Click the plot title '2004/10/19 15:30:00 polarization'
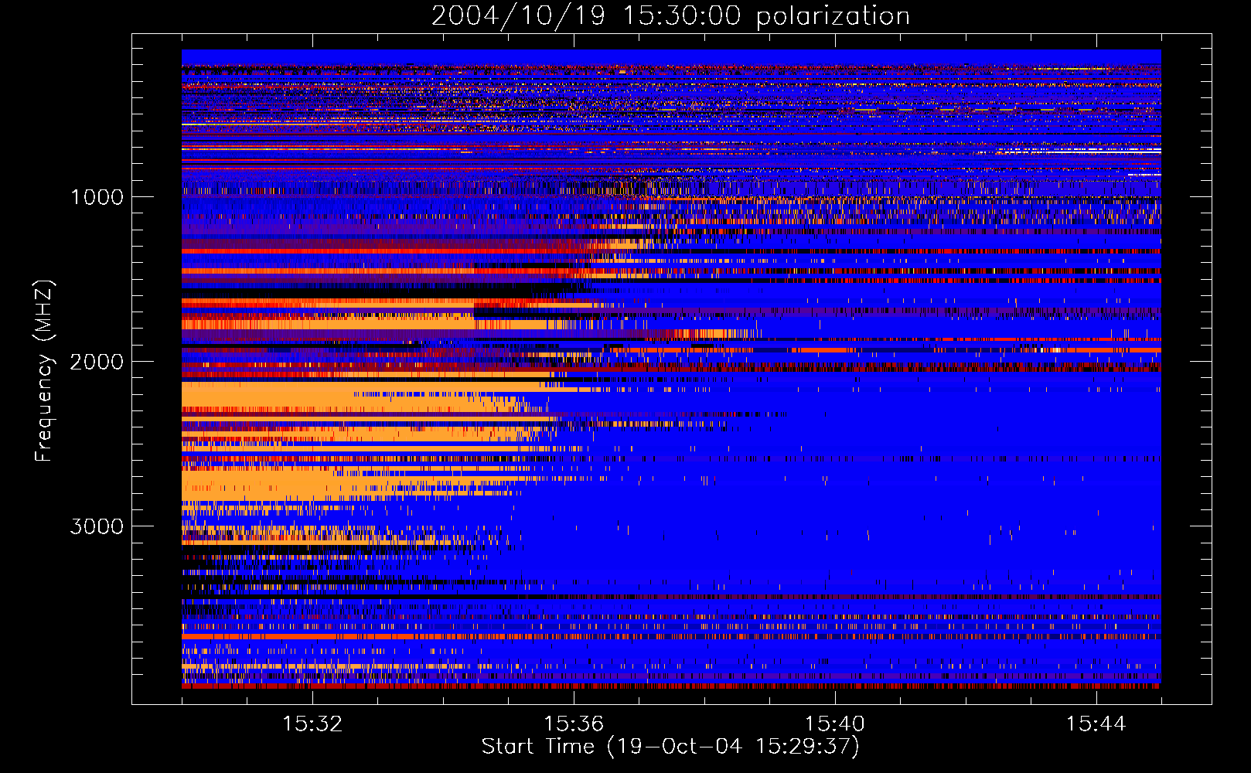Image resolution: width=1251 pixels, height=773 pixels. (670, 15)
